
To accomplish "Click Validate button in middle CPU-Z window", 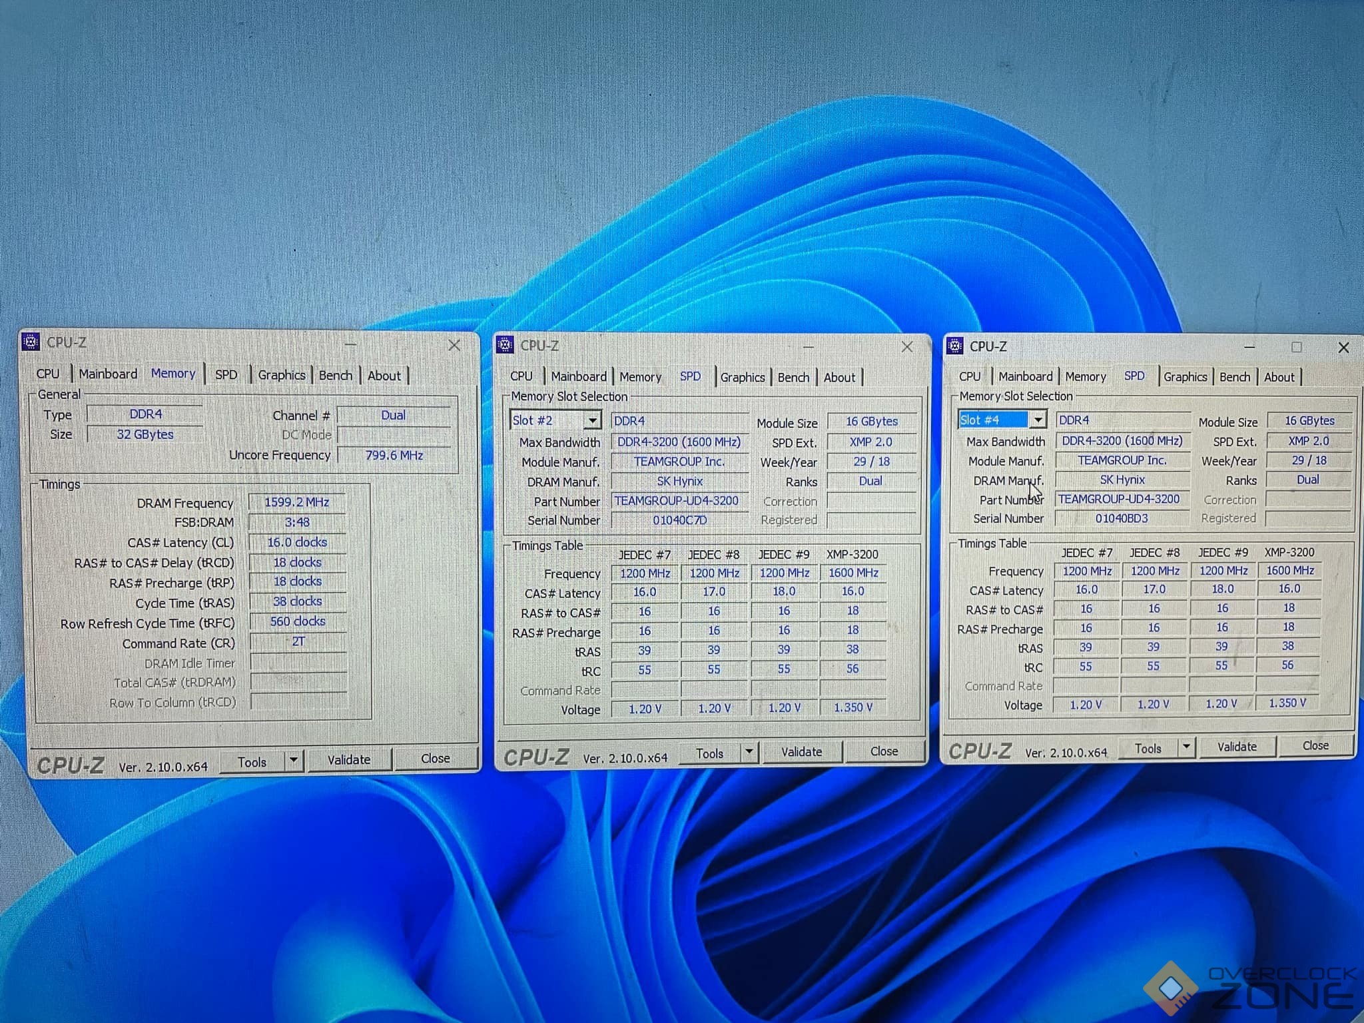I will pos(802,752).
